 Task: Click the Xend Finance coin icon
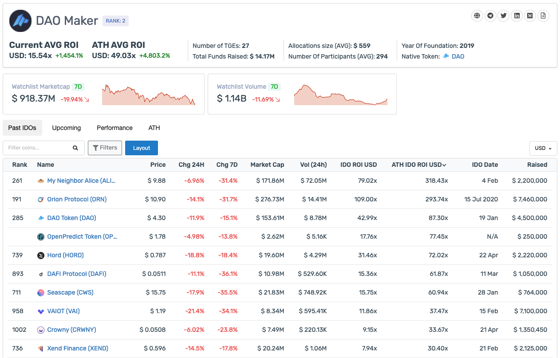point(41,349)
